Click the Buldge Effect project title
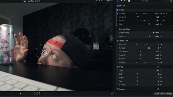This screenshot has height=97, width=173. [x=34, y=1]
